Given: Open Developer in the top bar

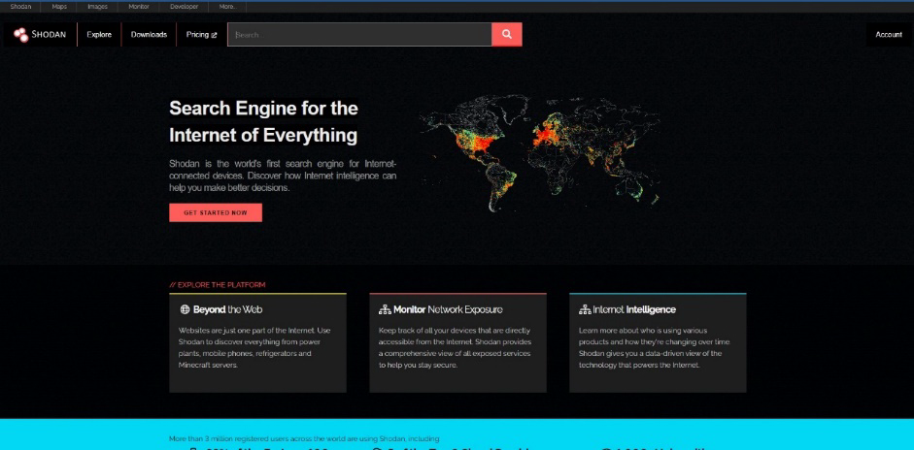Looking at the screenshot, I should pyautogui.click(x=185, y=7).
